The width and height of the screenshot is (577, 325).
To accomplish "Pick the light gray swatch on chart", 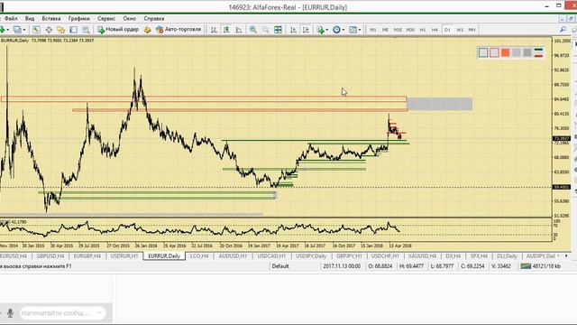I will coord(517,52).
